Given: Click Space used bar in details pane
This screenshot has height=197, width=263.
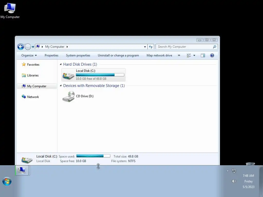Looking at the screenshot, I should 93,156.
